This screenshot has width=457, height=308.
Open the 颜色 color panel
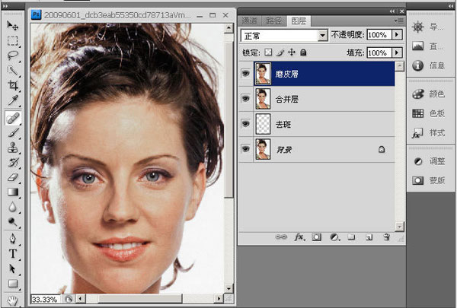pyautogui.click(x=431, y=94)
